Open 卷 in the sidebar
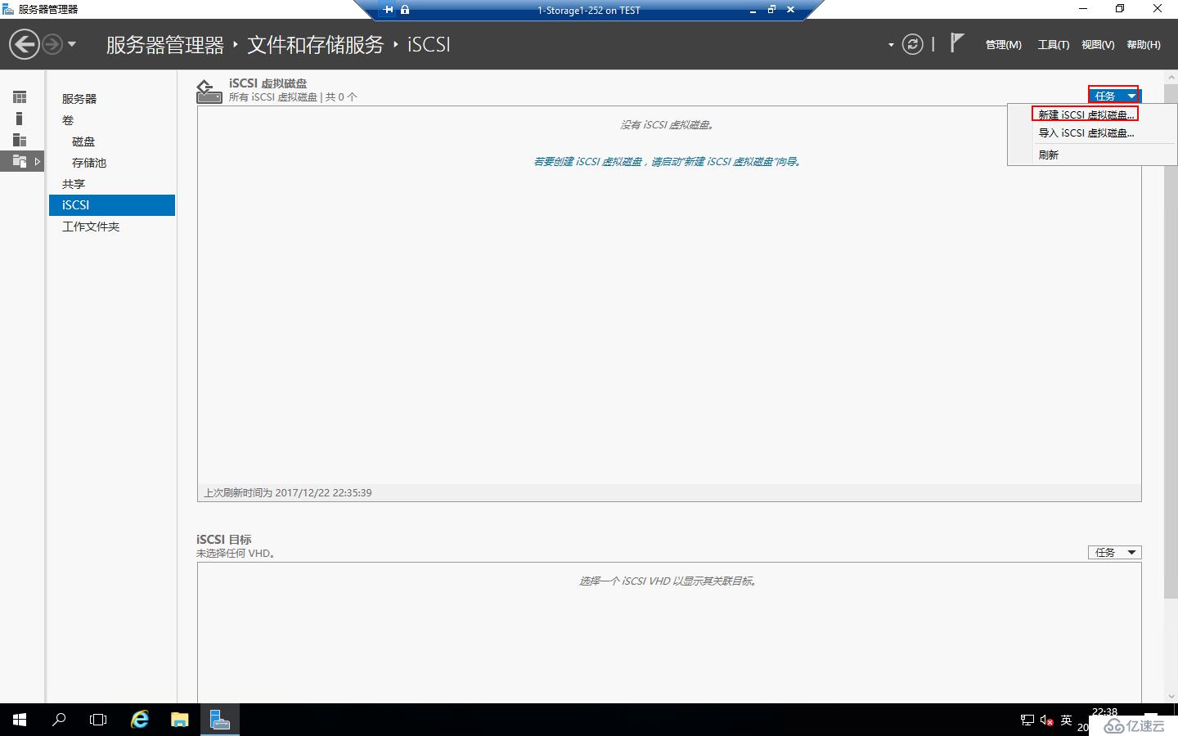The height and width of the screenshot is (736, 1178). pos(68,120)
